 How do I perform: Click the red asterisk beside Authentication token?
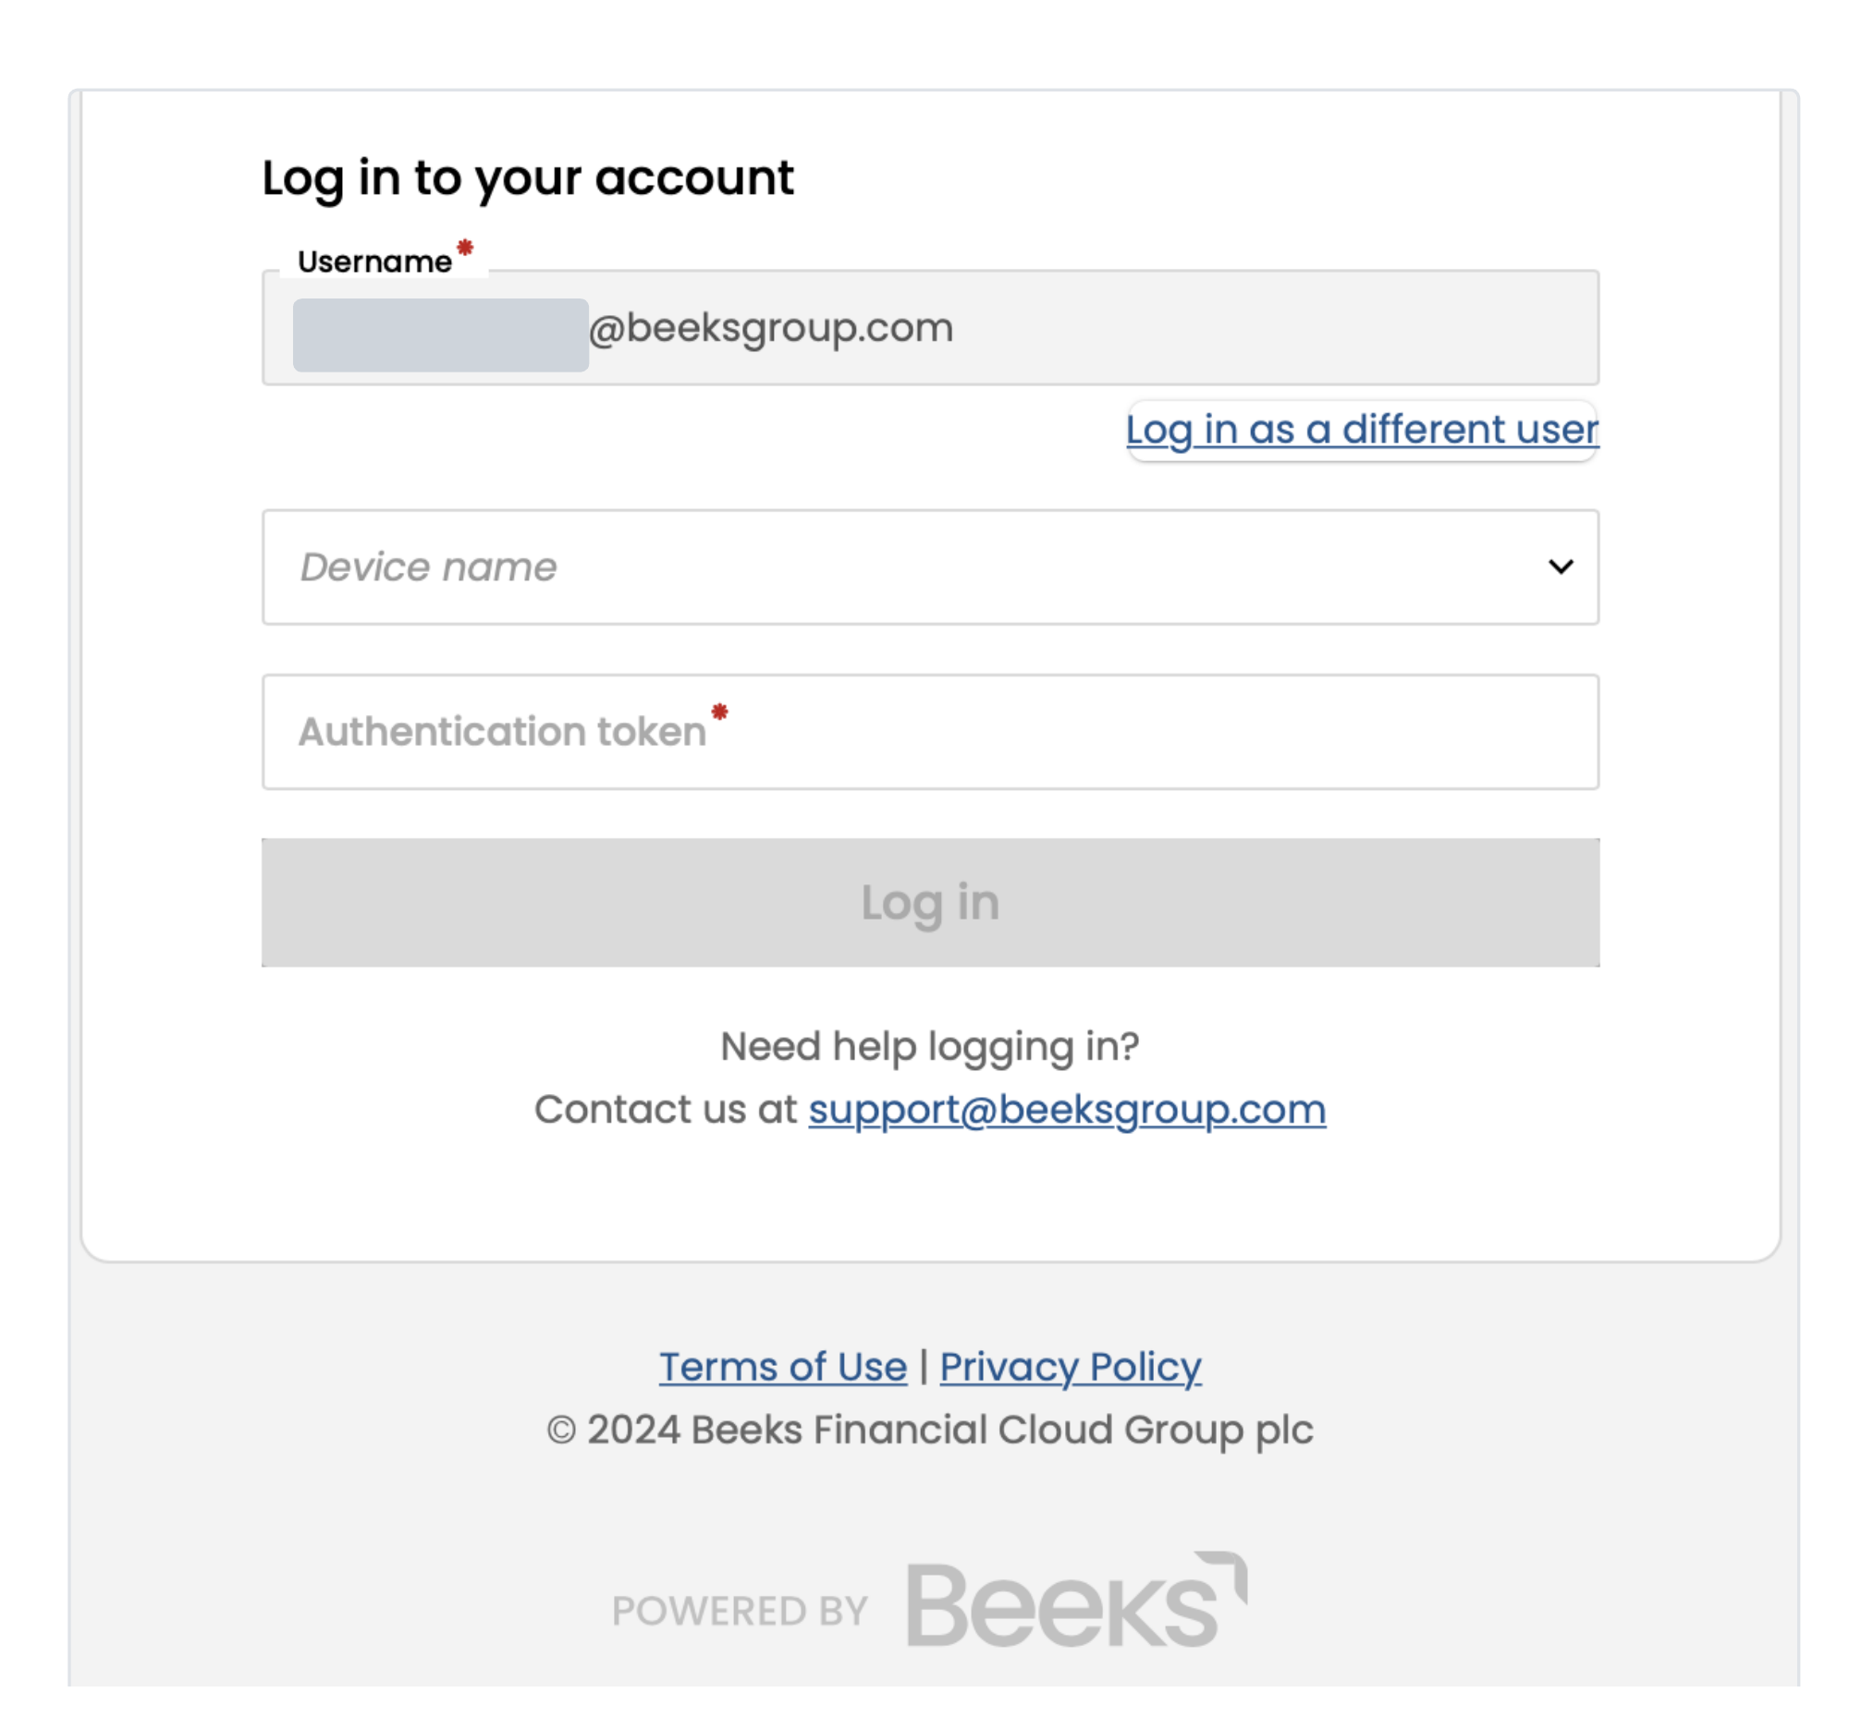[x=719, y=712]
